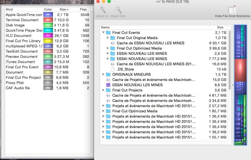Click the .DS_Store file icon

click(113, 69)
